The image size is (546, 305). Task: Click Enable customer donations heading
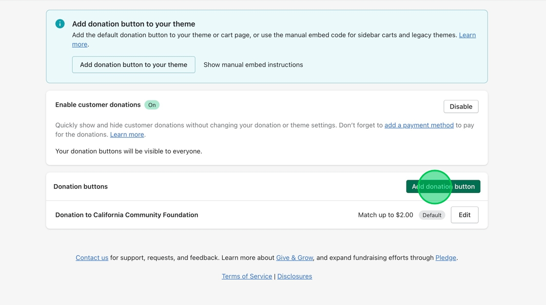point(98,104)
